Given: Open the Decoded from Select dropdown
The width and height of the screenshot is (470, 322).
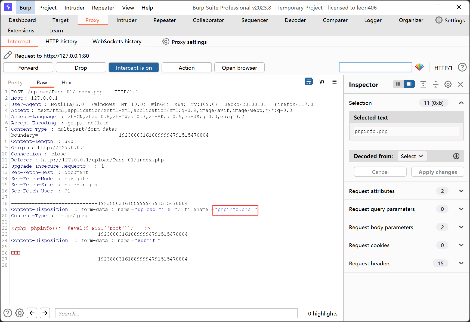Looking at the screenshot, I should (x=412, y=156).
